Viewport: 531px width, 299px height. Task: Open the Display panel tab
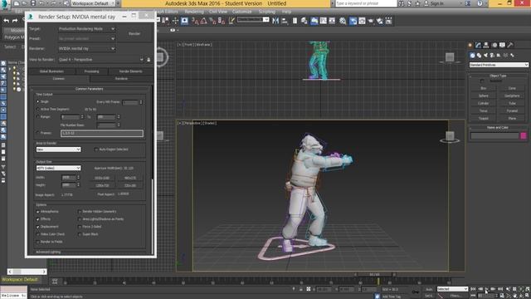point(502,45)
